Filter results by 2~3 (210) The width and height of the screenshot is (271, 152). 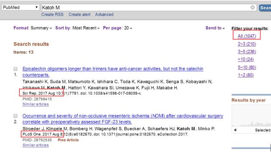pos(246,44)
